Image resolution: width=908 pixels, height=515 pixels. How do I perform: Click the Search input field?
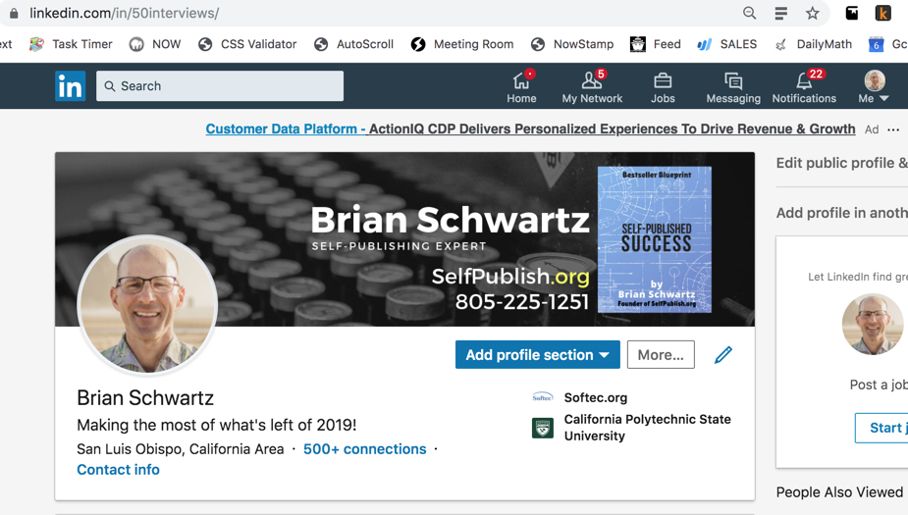coord(220,86)
